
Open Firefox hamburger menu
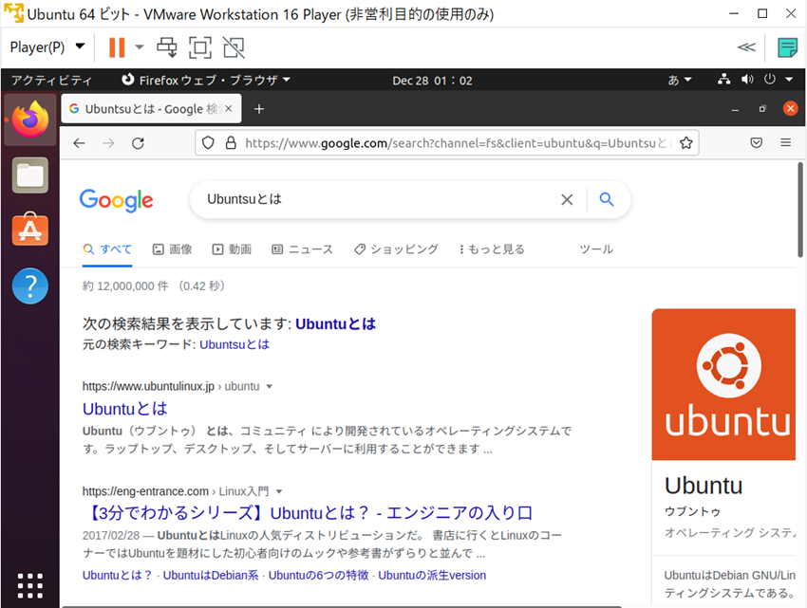[785, 142]
